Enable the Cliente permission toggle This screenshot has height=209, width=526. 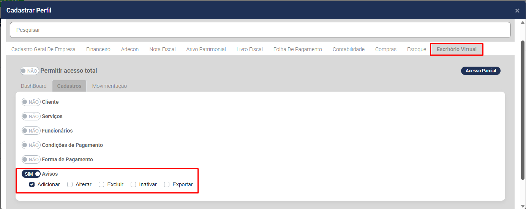pos(31,102)
